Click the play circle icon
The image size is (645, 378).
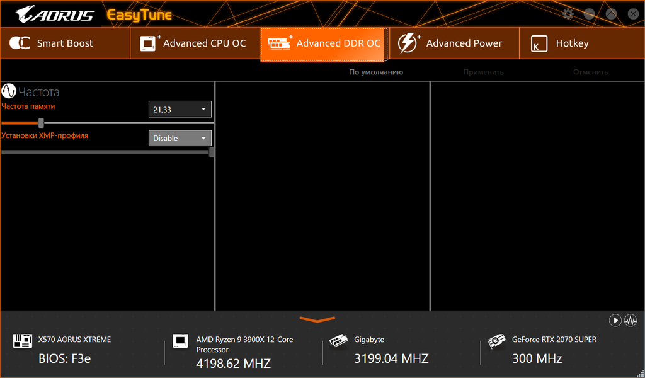(x=615, y=321)
